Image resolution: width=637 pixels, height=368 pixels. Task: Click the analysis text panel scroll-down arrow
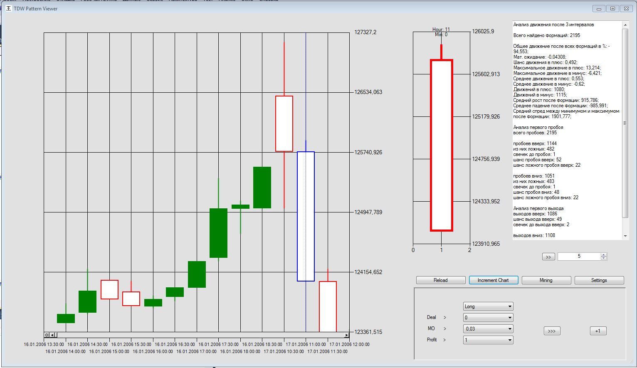[625, 236]
